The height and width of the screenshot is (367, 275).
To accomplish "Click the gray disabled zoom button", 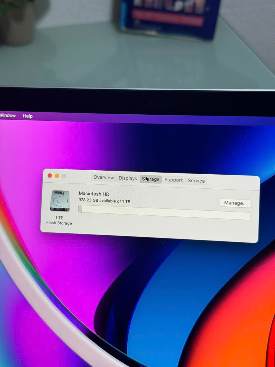I will point(64,176).
